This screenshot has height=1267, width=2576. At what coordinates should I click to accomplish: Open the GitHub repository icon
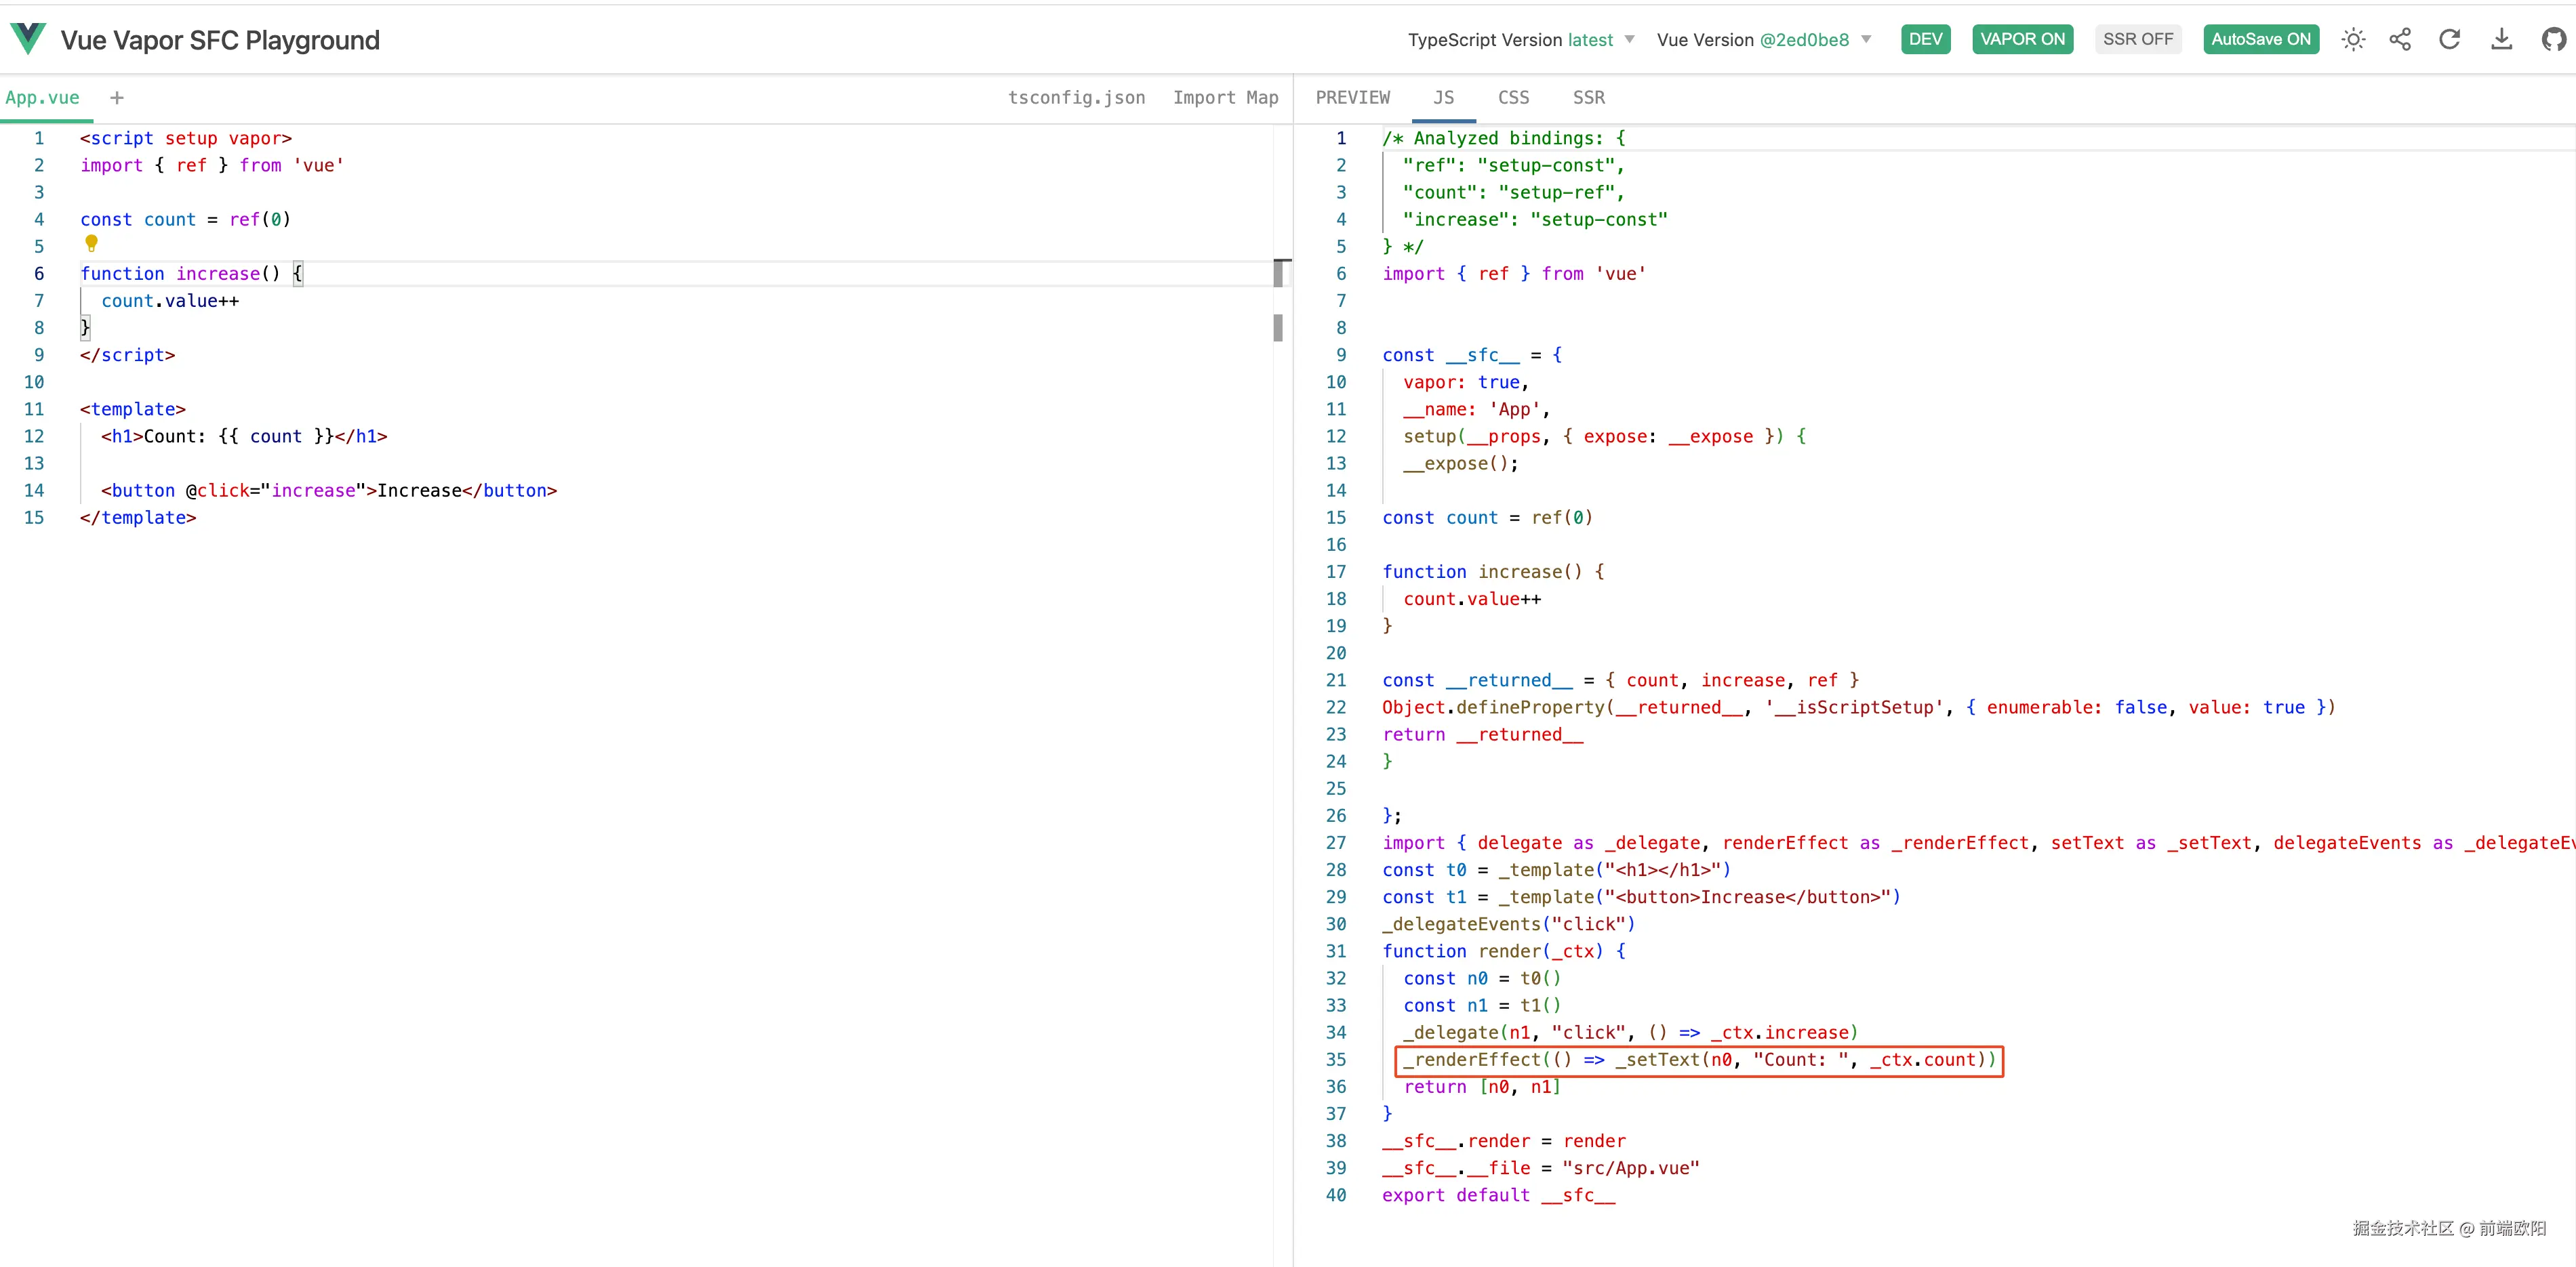pos(2553,40)
